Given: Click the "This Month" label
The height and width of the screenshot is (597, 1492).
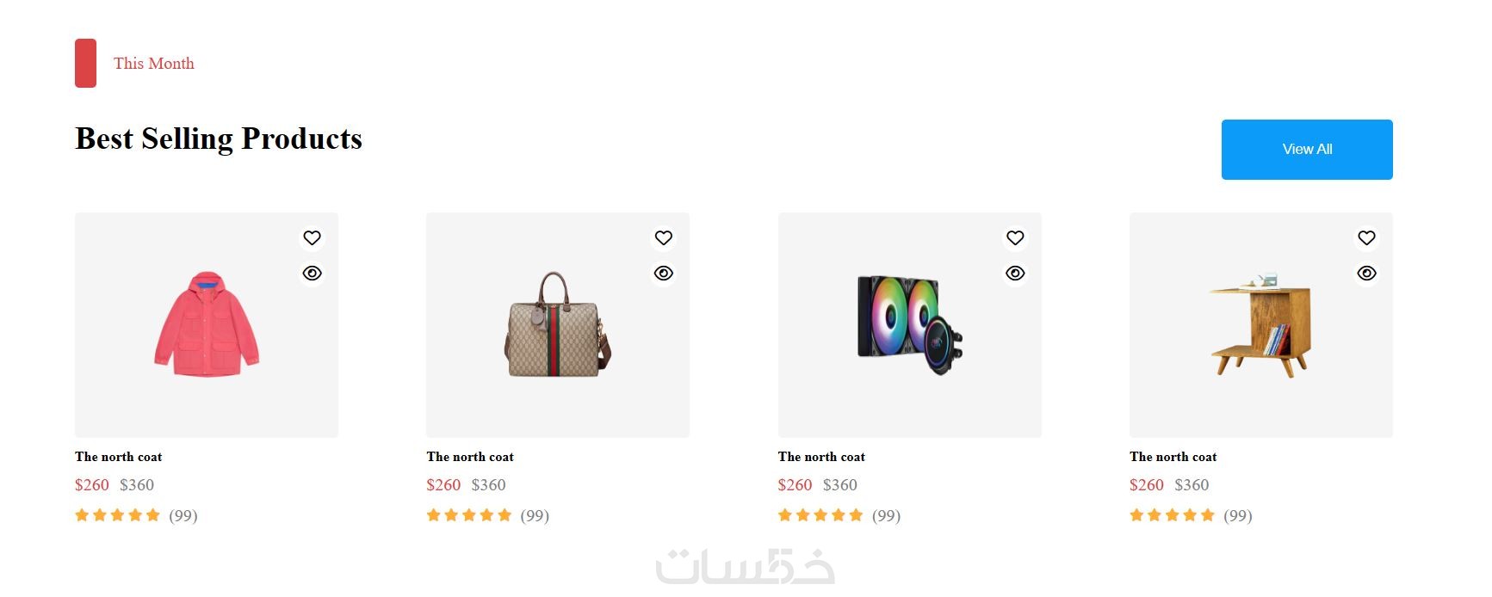Looking at the screenshot, I should [x=154, y=64].
